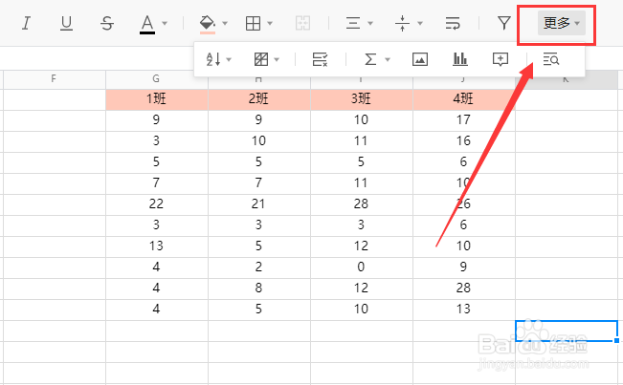Select column F header
The height and width of the screenshot is (385, 623).
pos(55,79)
